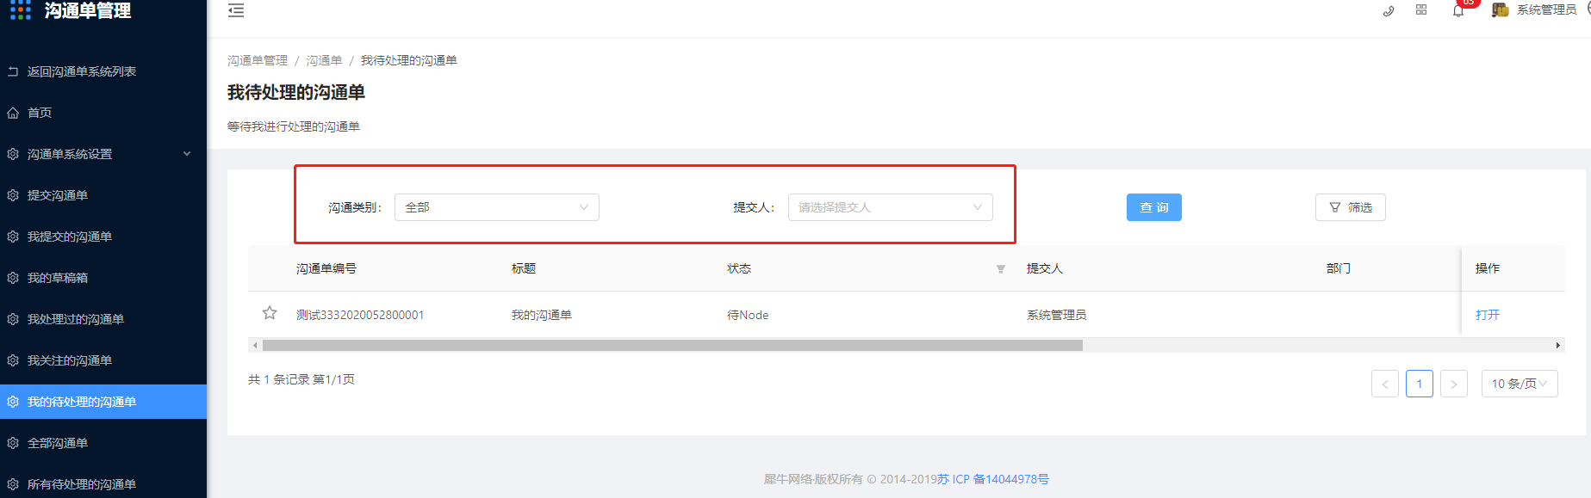Open 我提交的沟通单 in the sidebar
This screenshot has width=1591, height=498.
coord(103,237)
